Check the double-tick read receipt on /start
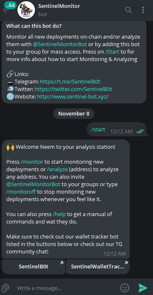153x295 pixels. pyautogui.click(x=140, y=132)
